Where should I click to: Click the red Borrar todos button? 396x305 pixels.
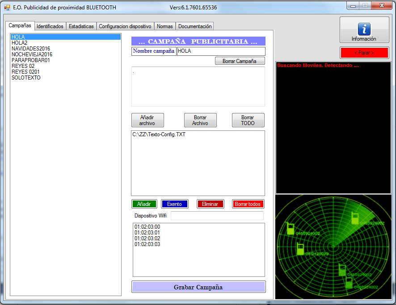[248, 204]
